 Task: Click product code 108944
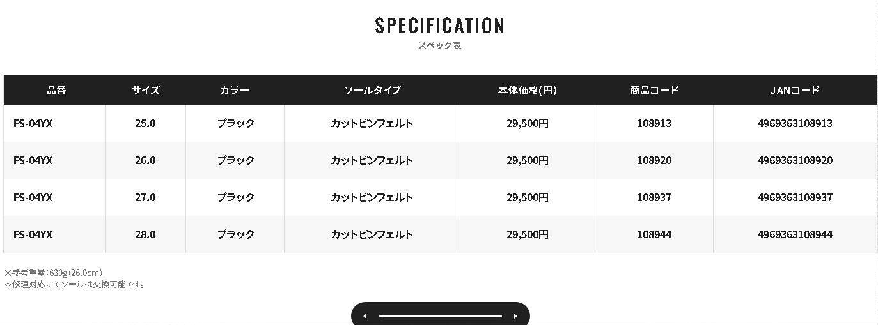click(x=654, y=234)
